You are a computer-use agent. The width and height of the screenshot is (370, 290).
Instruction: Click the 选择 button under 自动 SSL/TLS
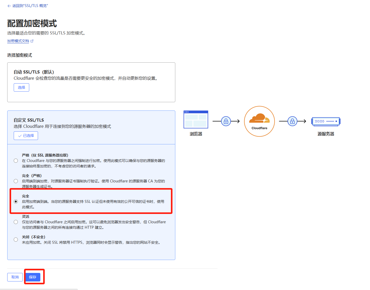[x=21, y=87]
